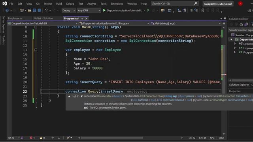
Task: Start debugging with the green play icon
Action: (104, 10)
